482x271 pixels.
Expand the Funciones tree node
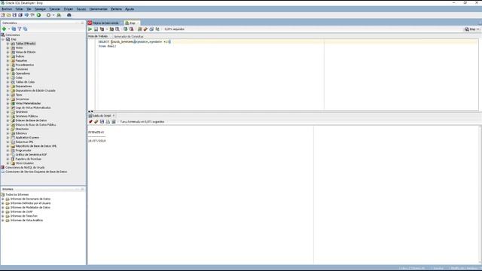click(8, 69)
